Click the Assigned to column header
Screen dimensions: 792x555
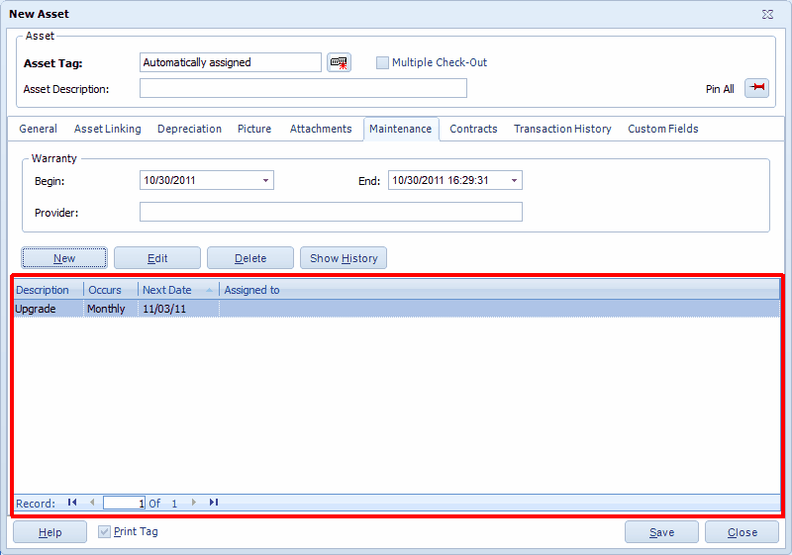tap(500, 290)
